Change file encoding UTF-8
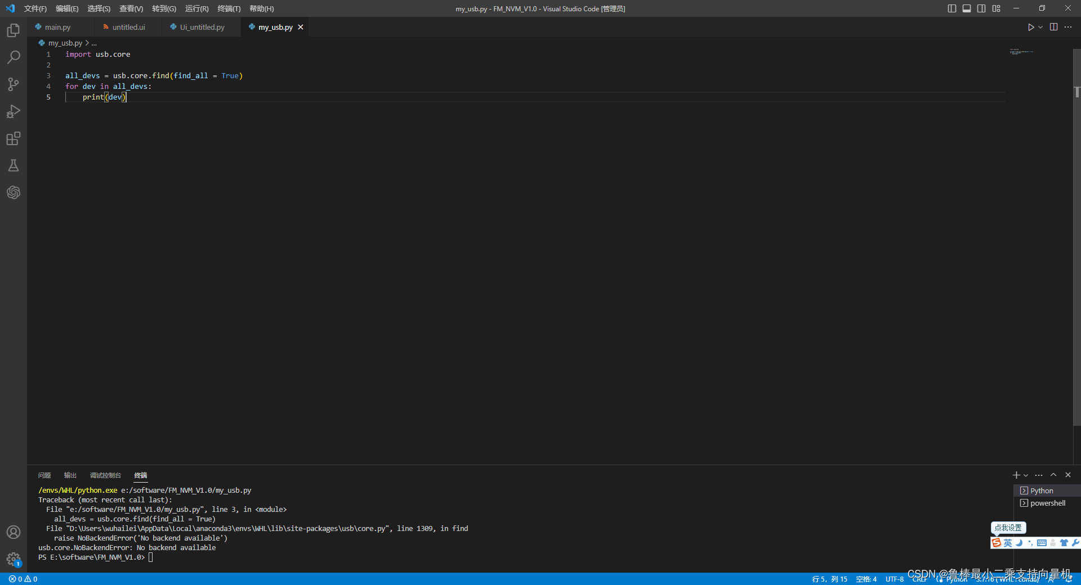The image size is (1081, 585). 894,579
